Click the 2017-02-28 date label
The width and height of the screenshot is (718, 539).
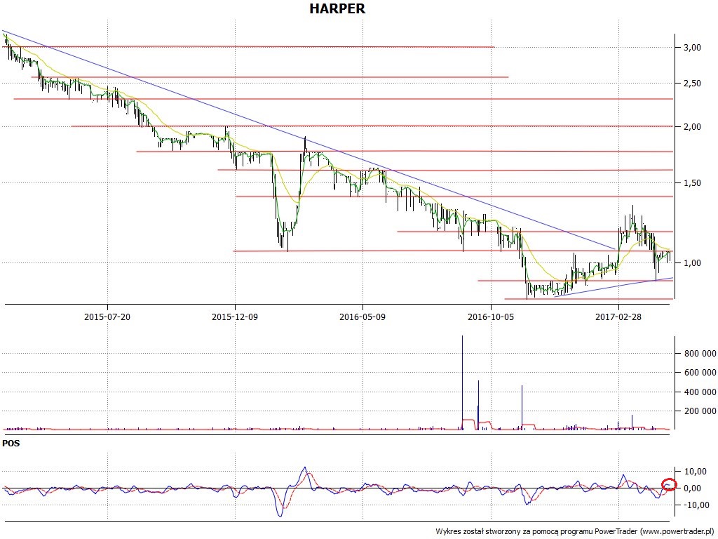coord(618,317)
